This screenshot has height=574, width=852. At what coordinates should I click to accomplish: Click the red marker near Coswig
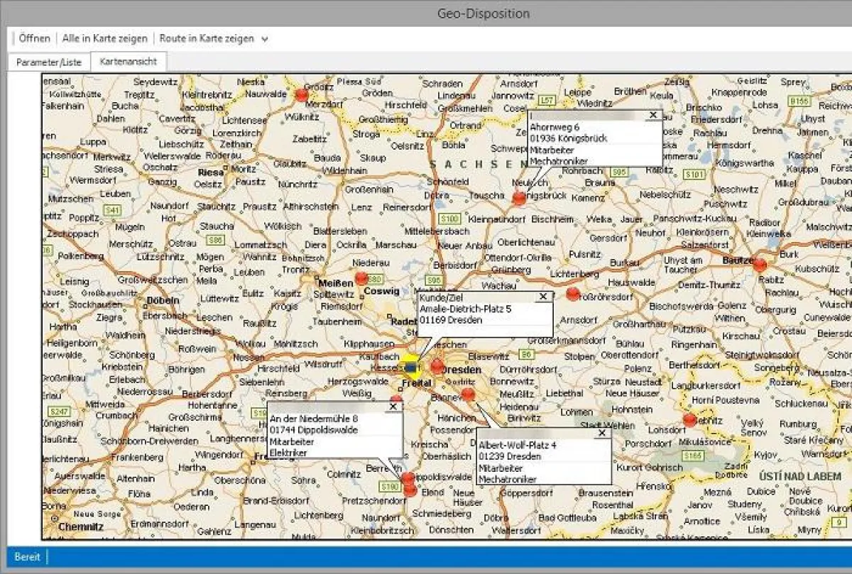tap(361, 278)
